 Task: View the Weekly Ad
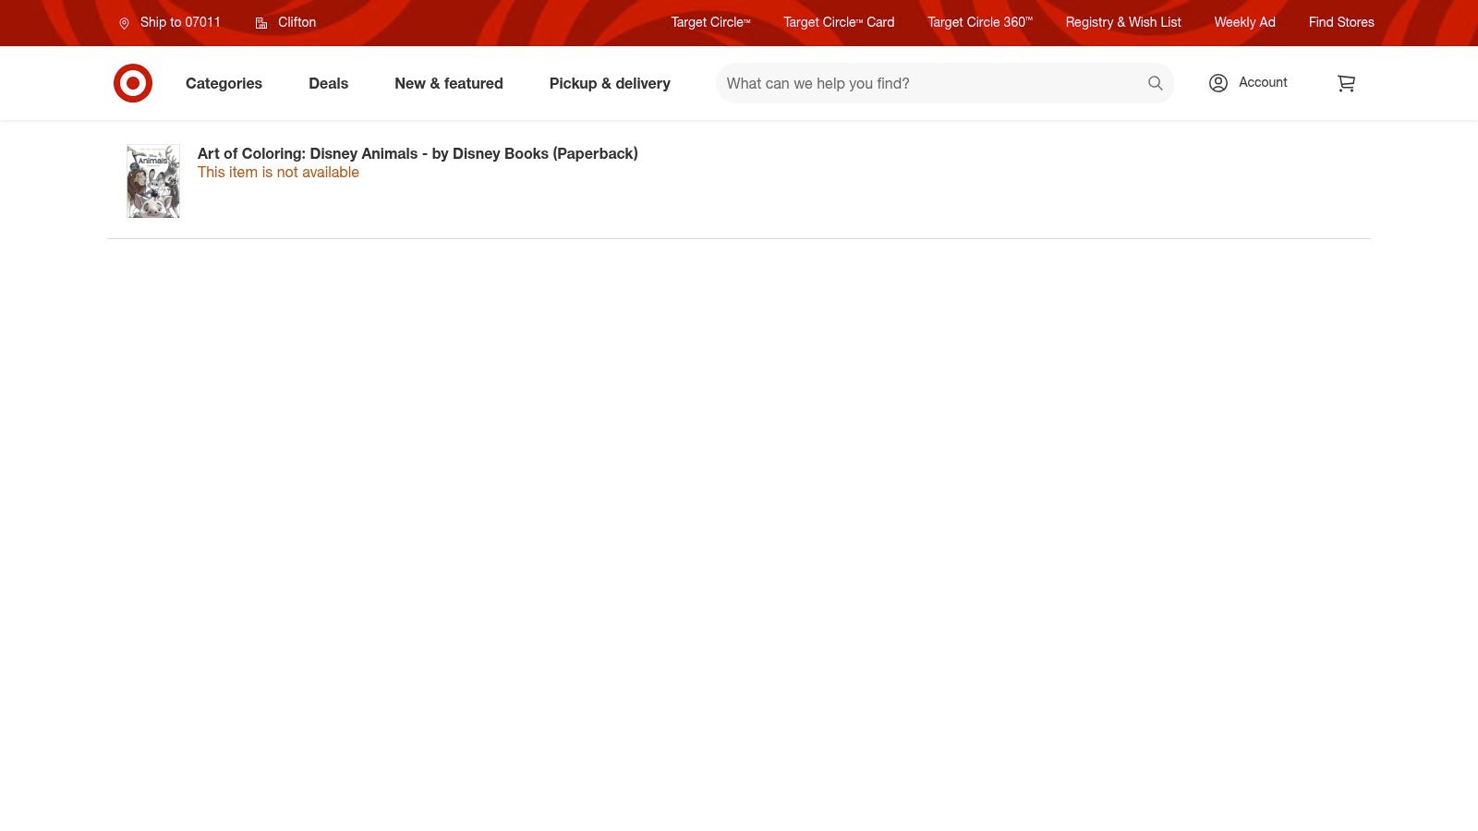point(1244,22)
